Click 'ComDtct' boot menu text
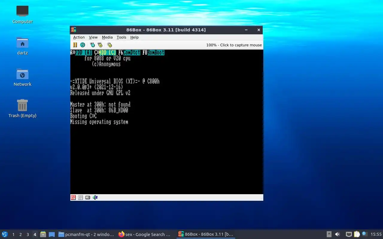Screen dimensions: 383x239 [132, 53]
